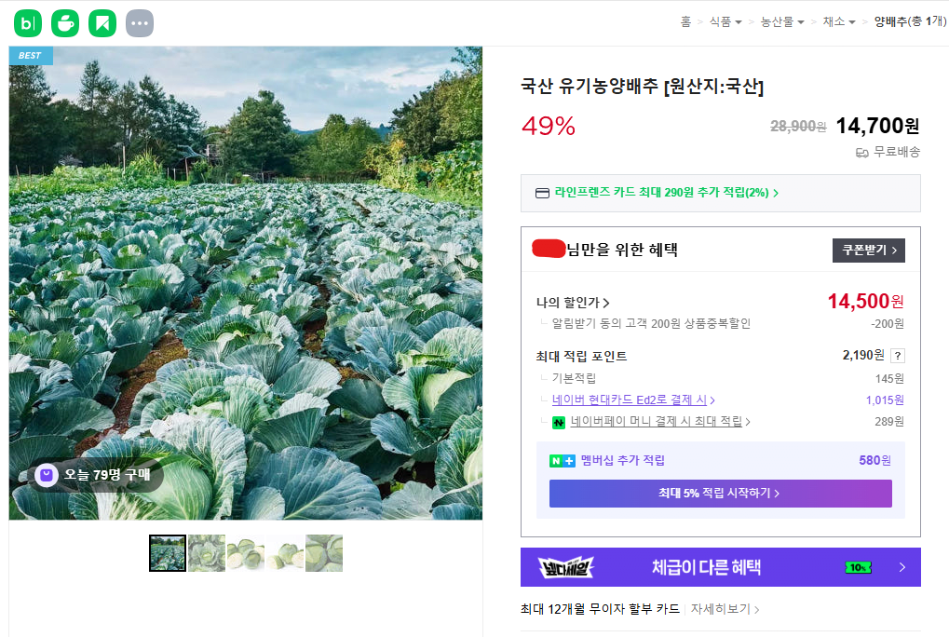Click the card icon in Line Friends banner

tap(542, 193)
